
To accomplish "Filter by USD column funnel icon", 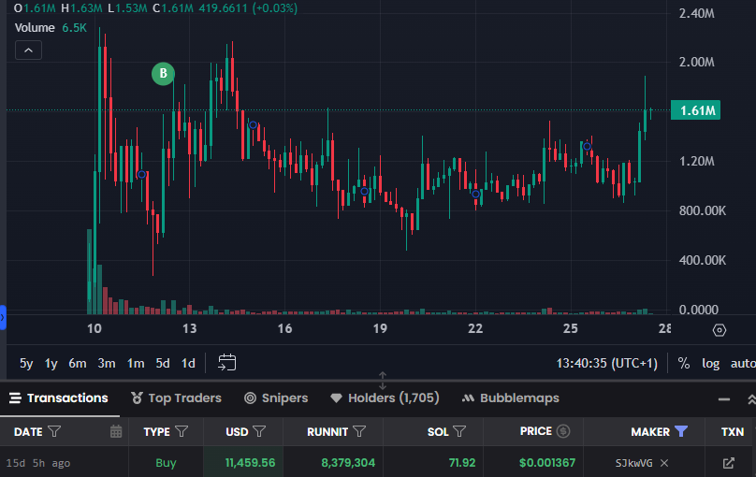I will [x=259, y=431].
